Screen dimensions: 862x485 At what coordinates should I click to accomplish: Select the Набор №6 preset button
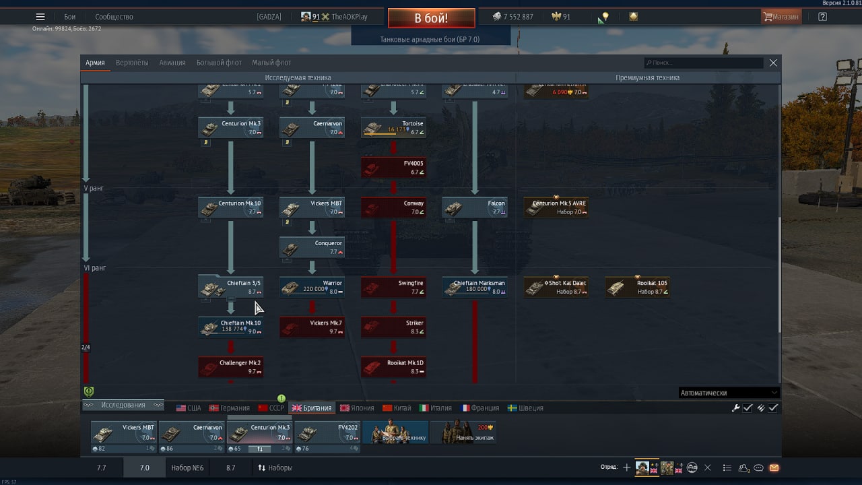coord(187,467)
